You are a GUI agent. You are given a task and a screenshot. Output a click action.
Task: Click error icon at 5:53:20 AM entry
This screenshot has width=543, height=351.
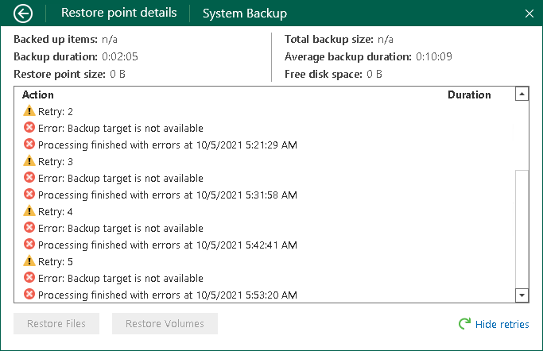(x=29, y=295)
